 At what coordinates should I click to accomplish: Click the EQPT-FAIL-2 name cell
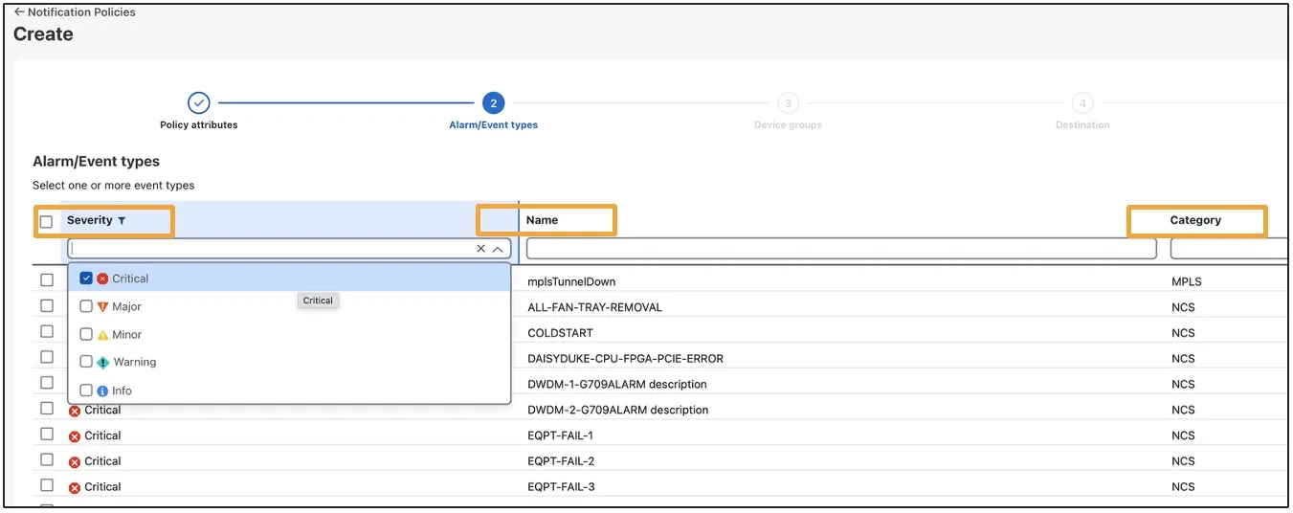coord(561,461)
